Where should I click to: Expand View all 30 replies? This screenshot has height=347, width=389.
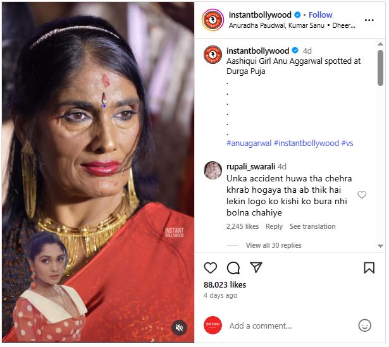click(273, 245)
